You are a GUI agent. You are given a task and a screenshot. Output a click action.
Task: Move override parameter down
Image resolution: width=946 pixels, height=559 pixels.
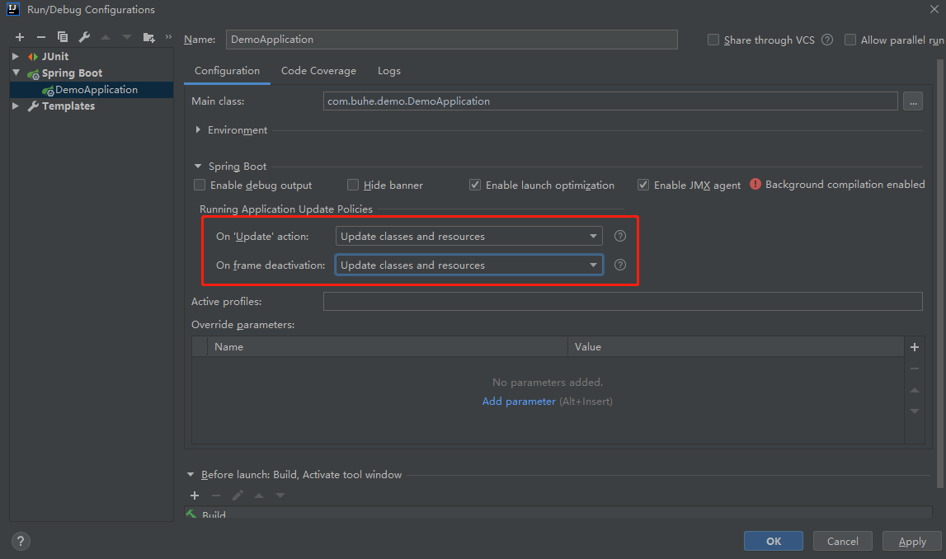point(915,411)
